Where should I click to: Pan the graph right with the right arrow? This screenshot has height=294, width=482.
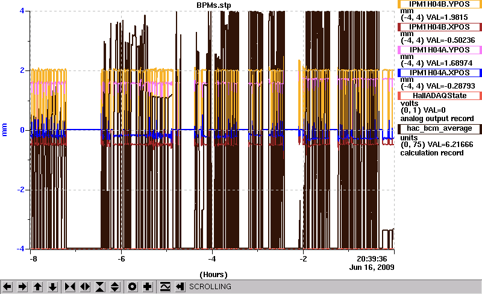pos(22,287)
